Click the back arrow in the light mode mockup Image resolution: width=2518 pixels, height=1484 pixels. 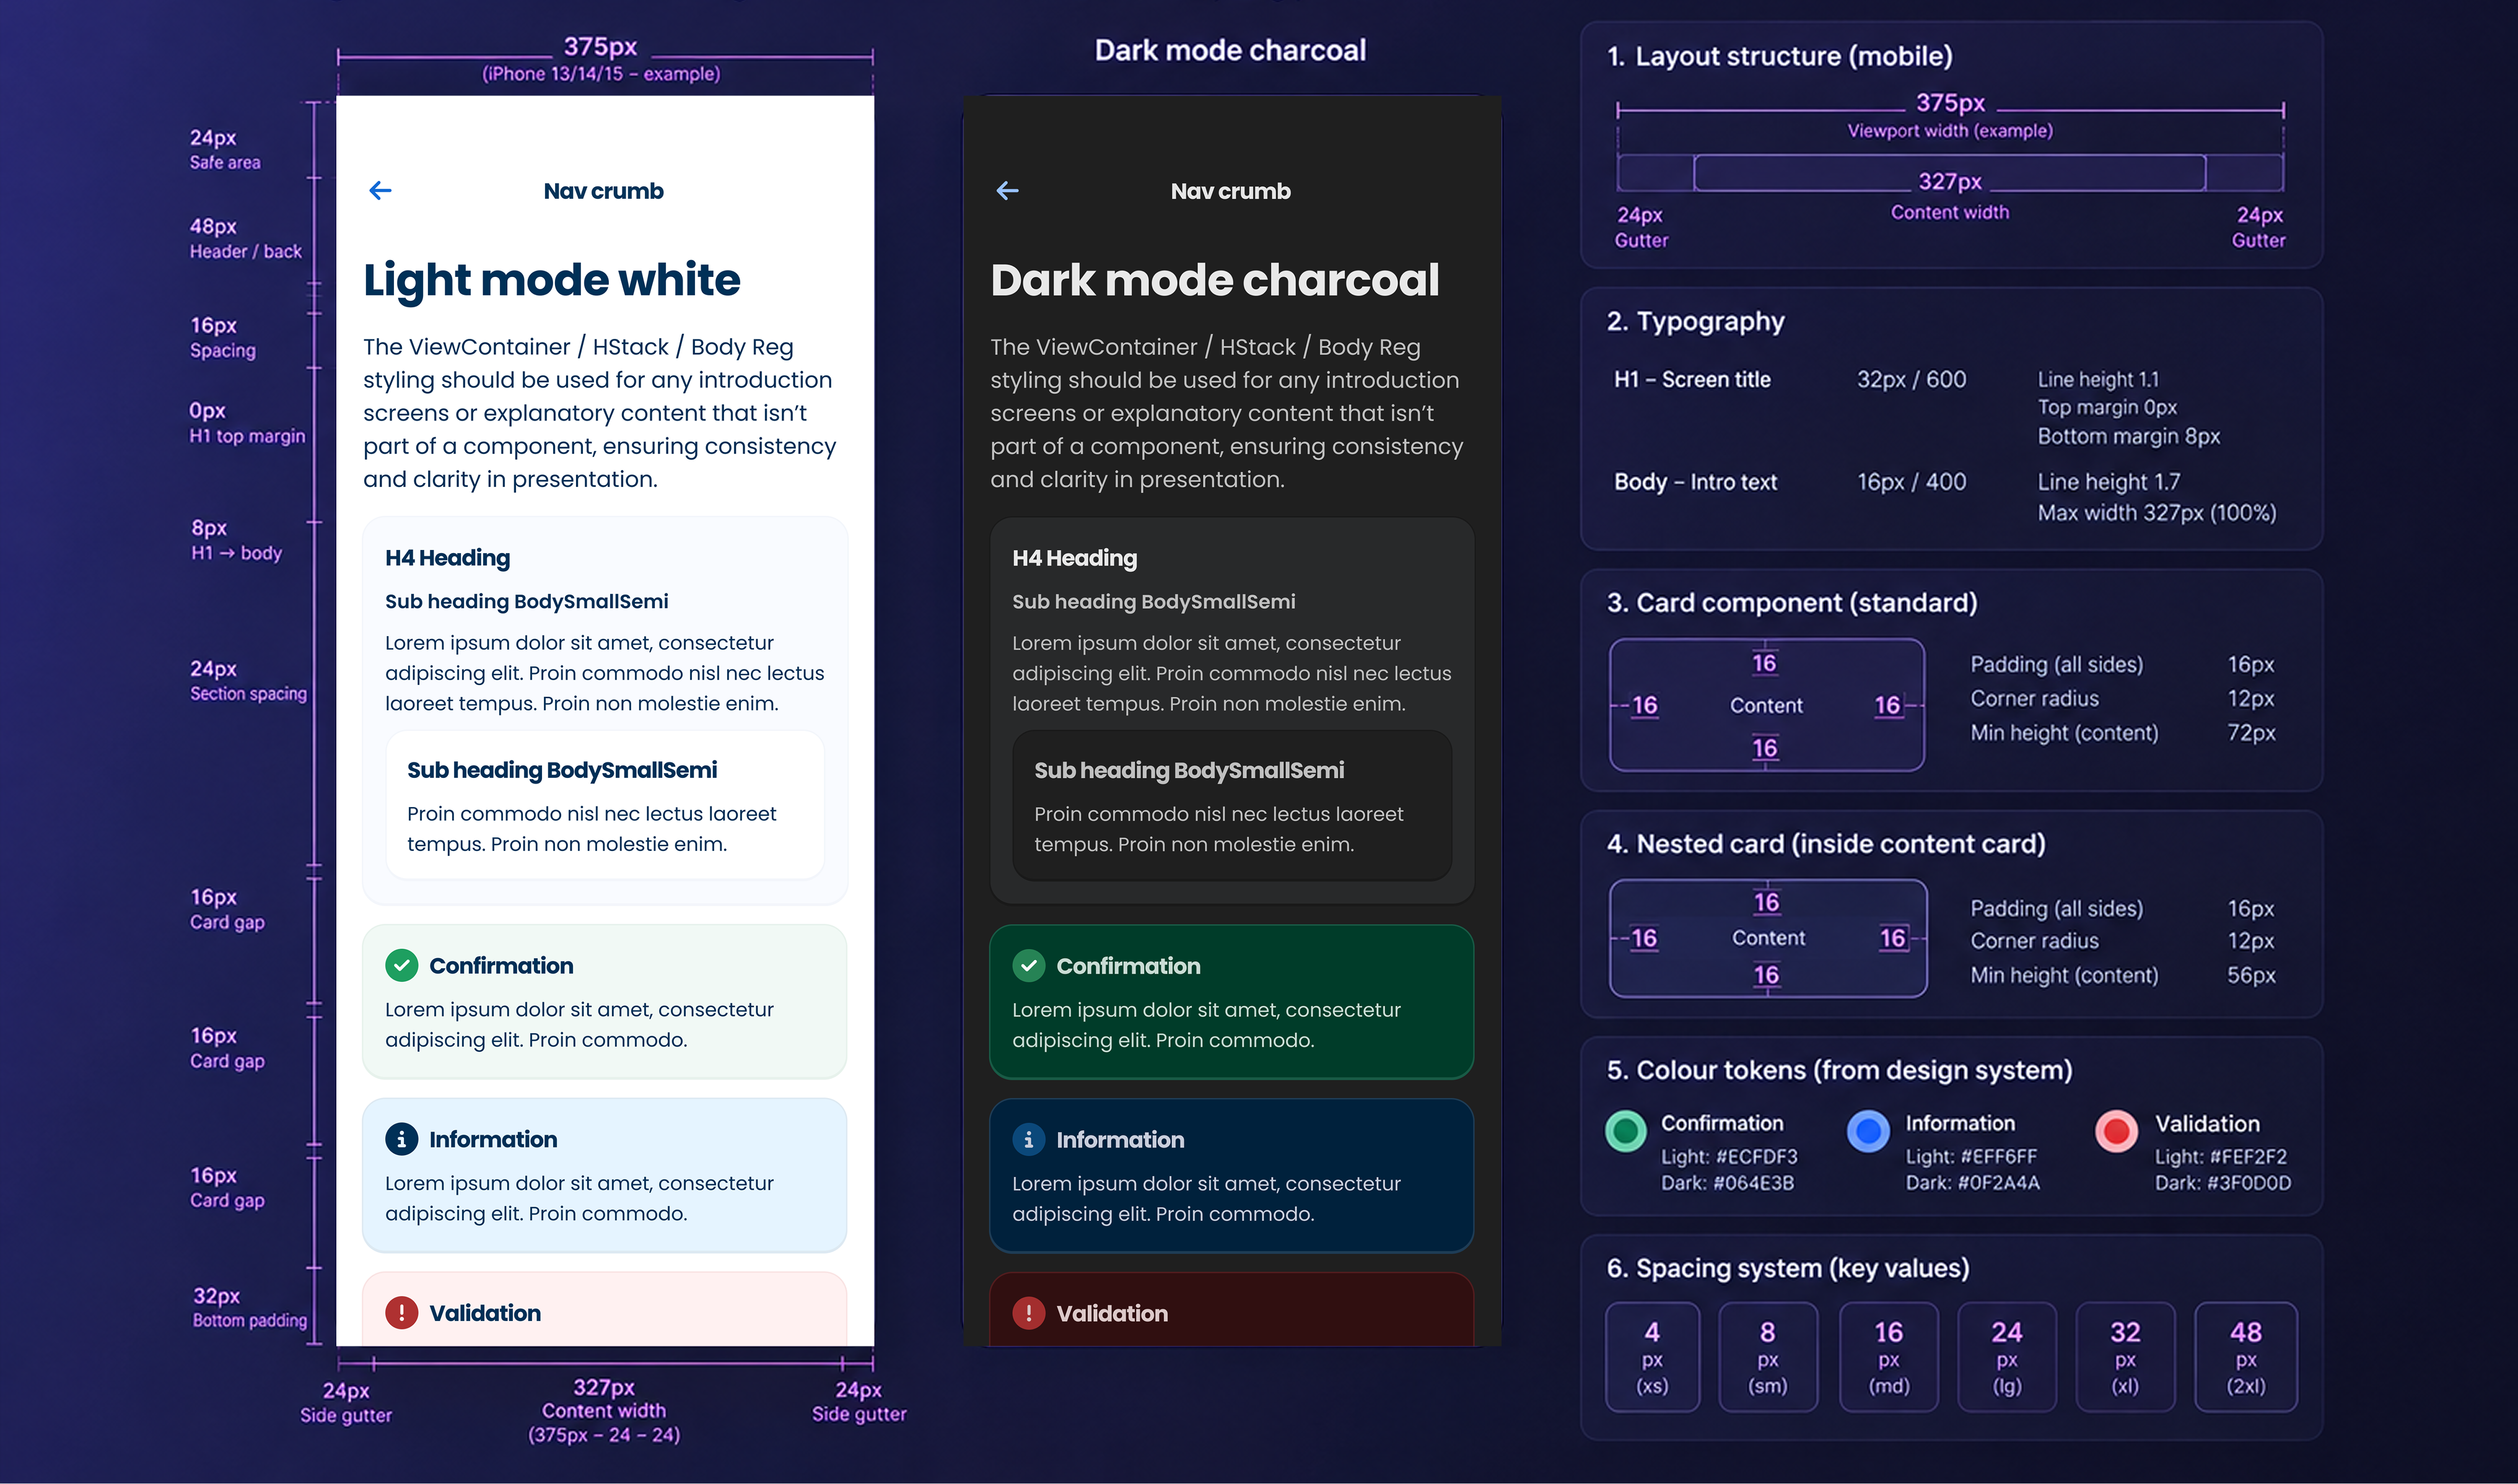click(x=380, y=190)
